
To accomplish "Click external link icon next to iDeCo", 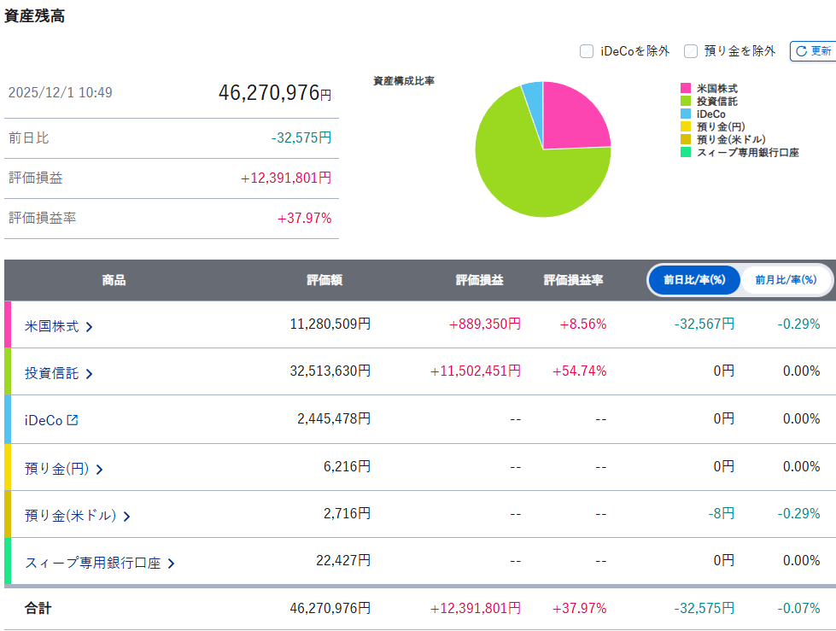I will (x=73, y=419).
